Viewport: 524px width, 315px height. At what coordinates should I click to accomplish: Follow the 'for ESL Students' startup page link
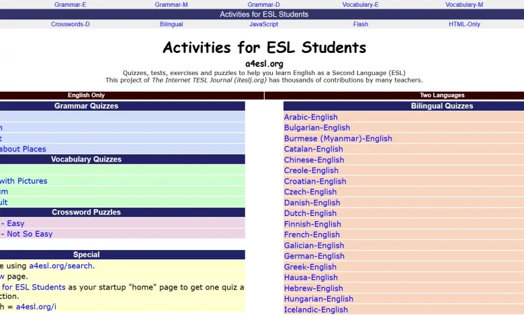coord(33,287)
